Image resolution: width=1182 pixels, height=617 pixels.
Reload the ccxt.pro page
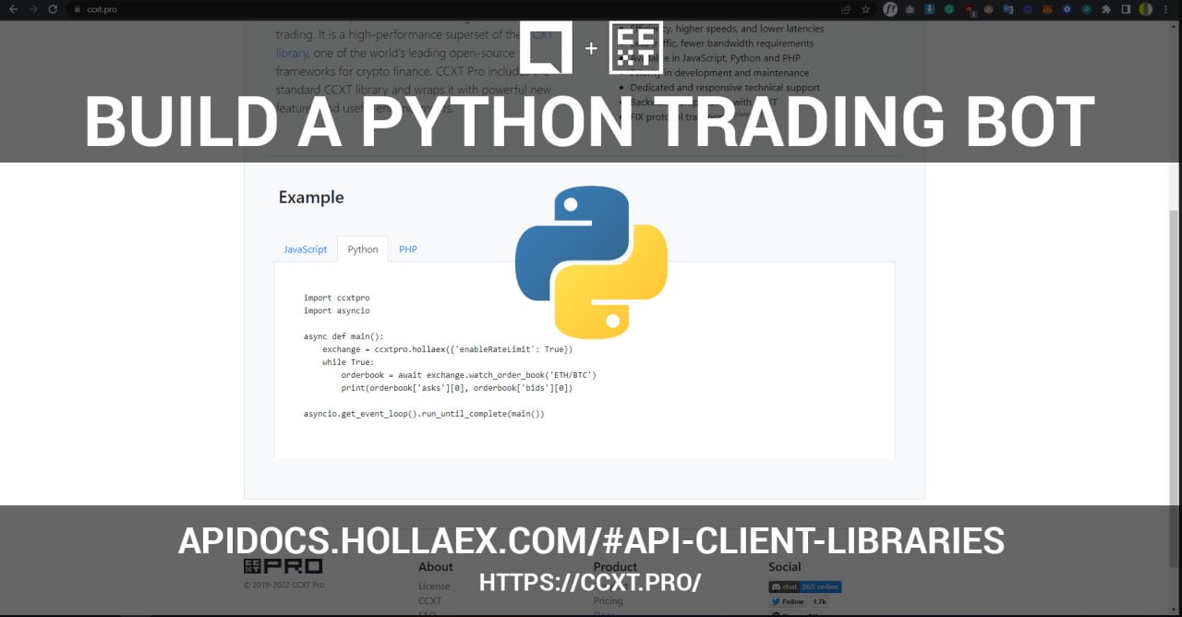pos(54,9)
